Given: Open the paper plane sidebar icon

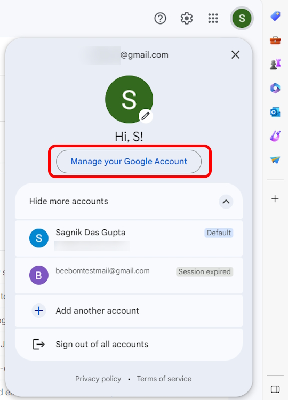Looking at the screenshot, I should [x=275, y=160].
